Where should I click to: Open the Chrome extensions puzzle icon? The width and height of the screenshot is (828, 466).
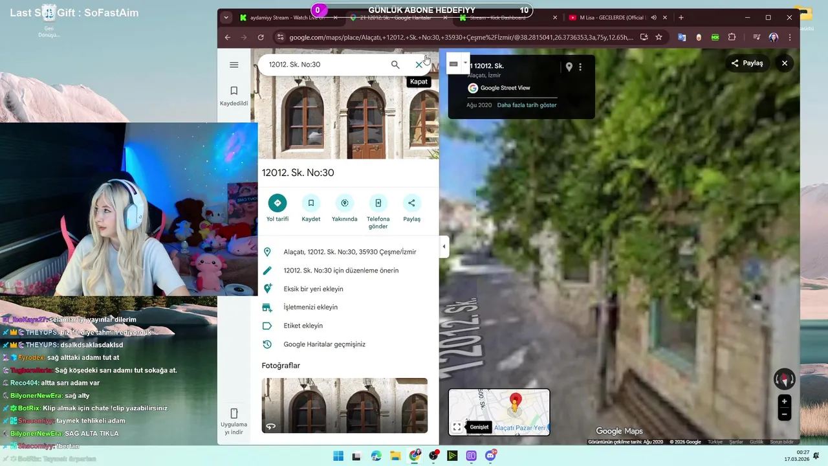732,38
